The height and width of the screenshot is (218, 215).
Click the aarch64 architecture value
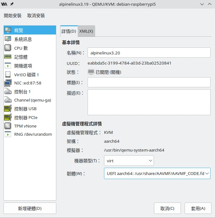click(x=112, y=141)
